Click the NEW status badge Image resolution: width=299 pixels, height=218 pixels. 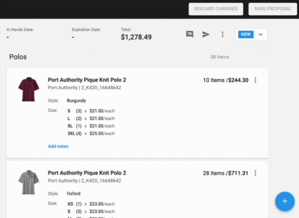245,34
